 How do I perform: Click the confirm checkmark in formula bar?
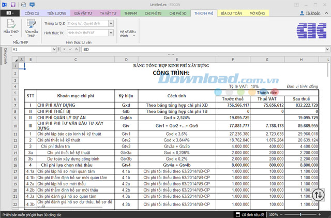click(70, 49)
